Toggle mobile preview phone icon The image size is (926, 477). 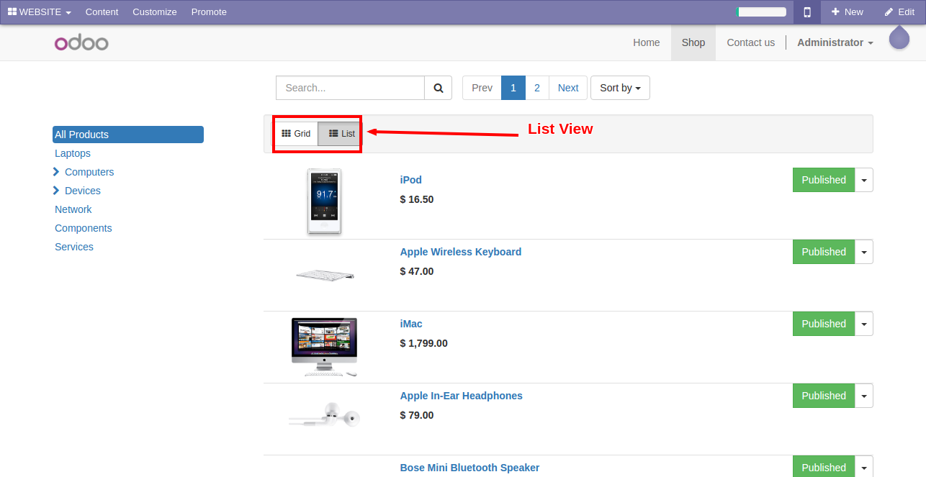[807, 12]
